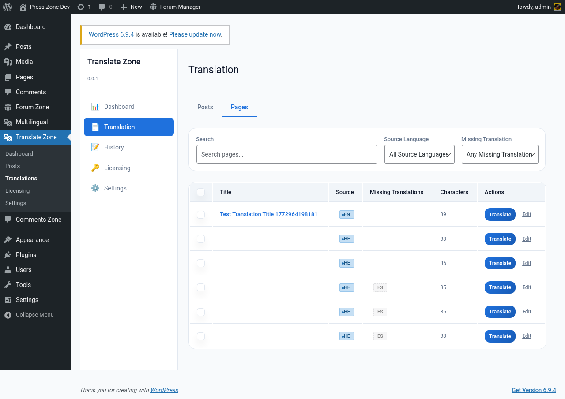This screenshot has height=399, width=565.
Task: Open the History notepad item in the plugin panel
Action: coord(129,147)
